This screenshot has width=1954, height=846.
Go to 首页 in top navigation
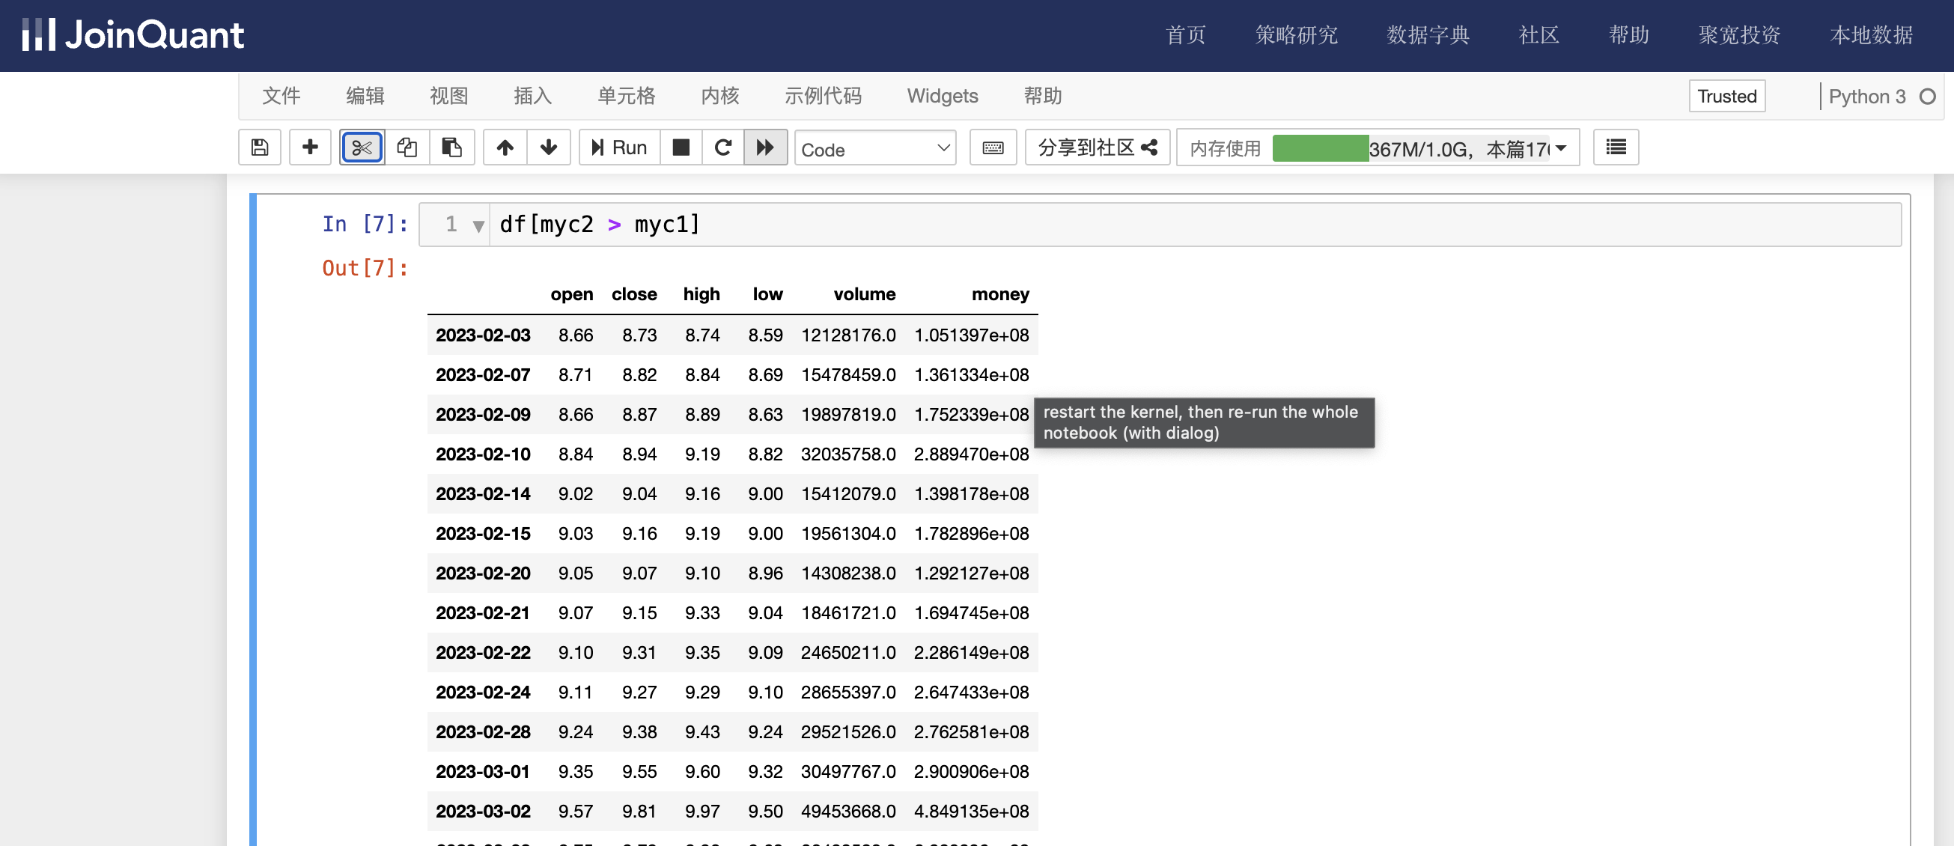point(1185,35)
